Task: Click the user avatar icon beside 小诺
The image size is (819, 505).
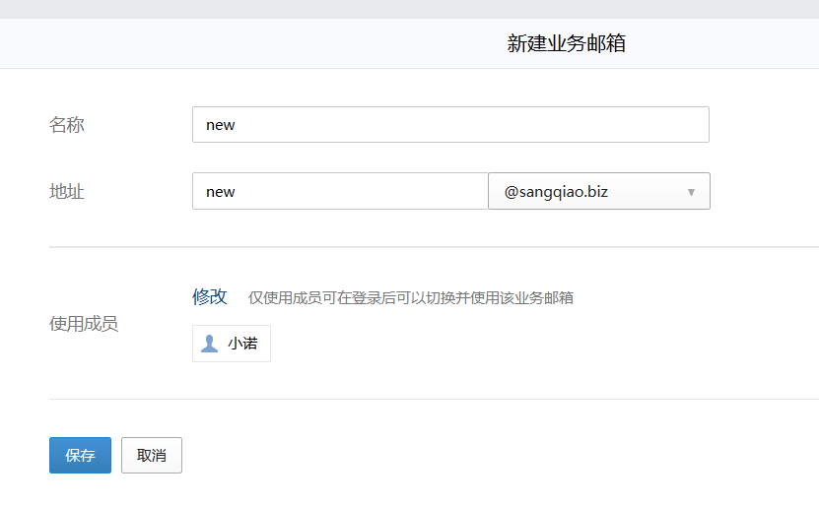Action: (x=209, y=344)
